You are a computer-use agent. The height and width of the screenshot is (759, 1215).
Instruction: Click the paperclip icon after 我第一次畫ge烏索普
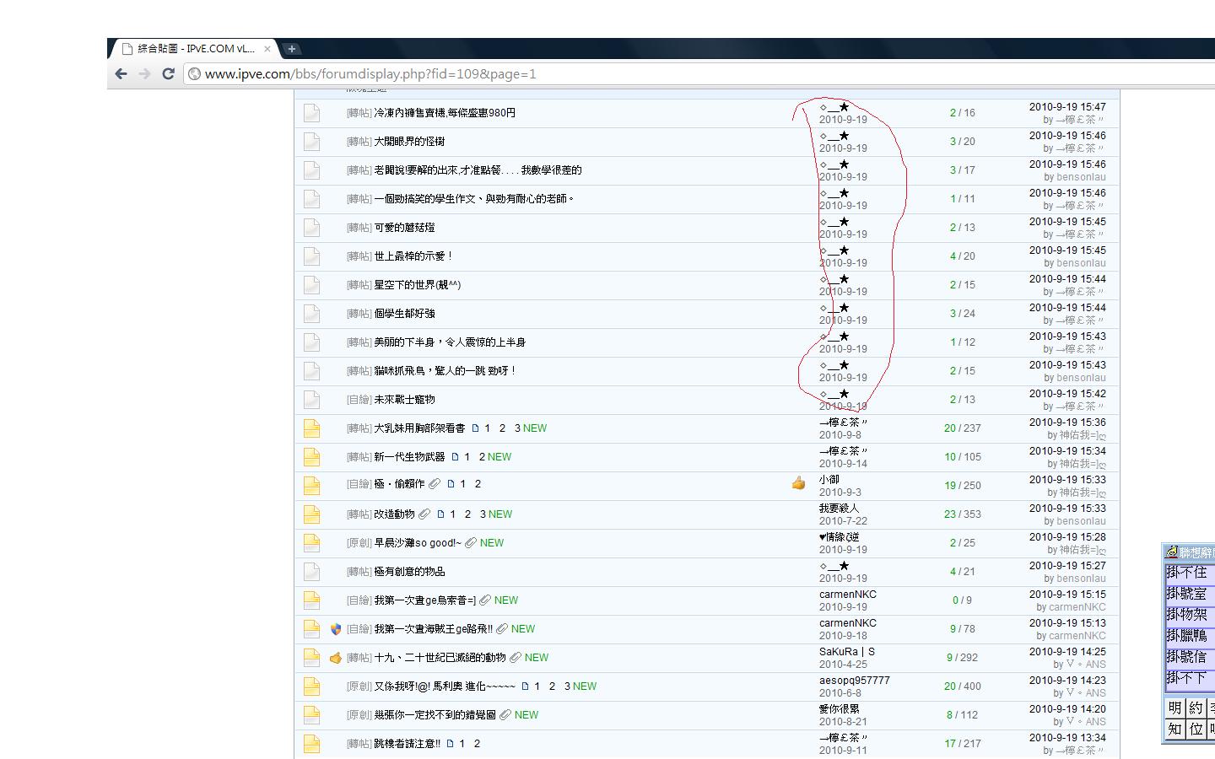coord(484,600)
